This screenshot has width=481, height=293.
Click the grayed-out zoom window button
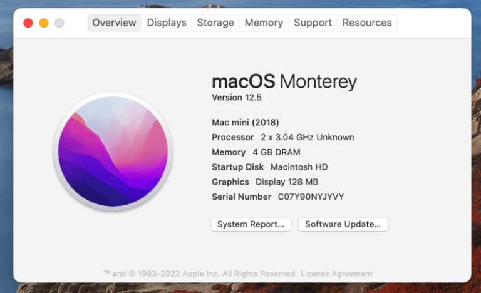click(59, 23)
